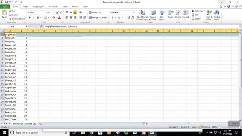
Task: Toggle bold formatting
Action: [29, 18]
